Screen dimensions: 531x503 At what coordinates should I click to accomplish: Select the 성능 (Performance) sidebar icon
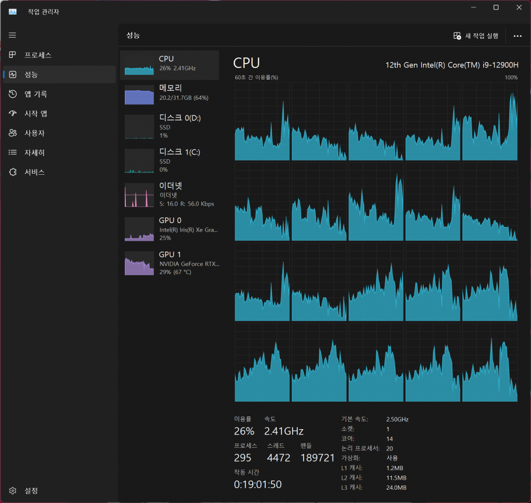click(13, 75)
